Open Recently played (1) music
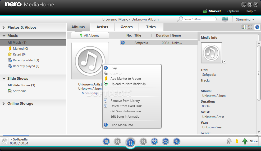Screen dimensions: 261x151 24,66
